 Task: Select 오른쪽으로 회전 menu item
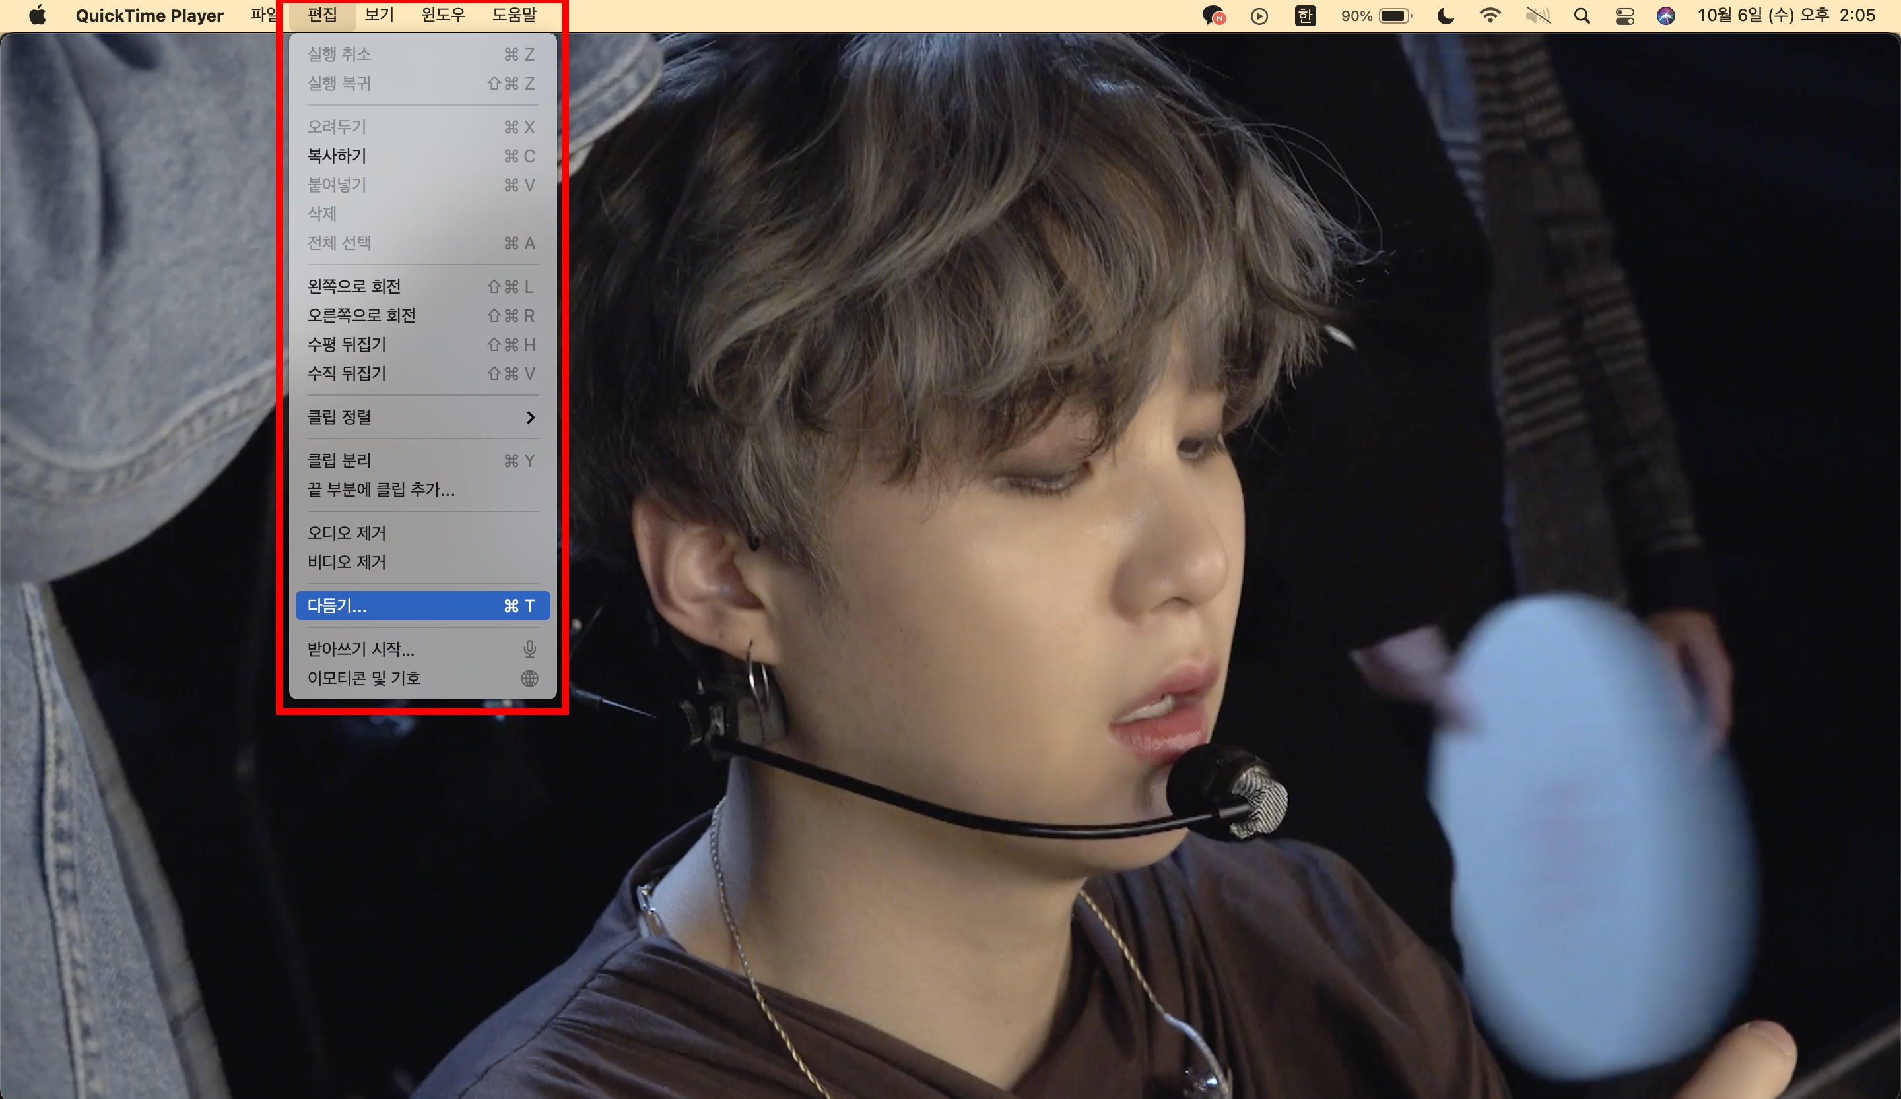(x=422, y=316)
